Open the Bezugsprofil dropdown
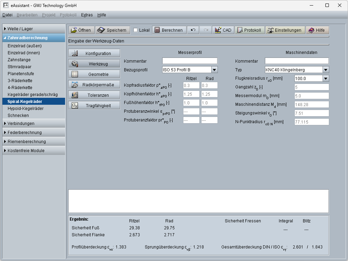Screen dimensions: 348x261 [x=214, y=70]
